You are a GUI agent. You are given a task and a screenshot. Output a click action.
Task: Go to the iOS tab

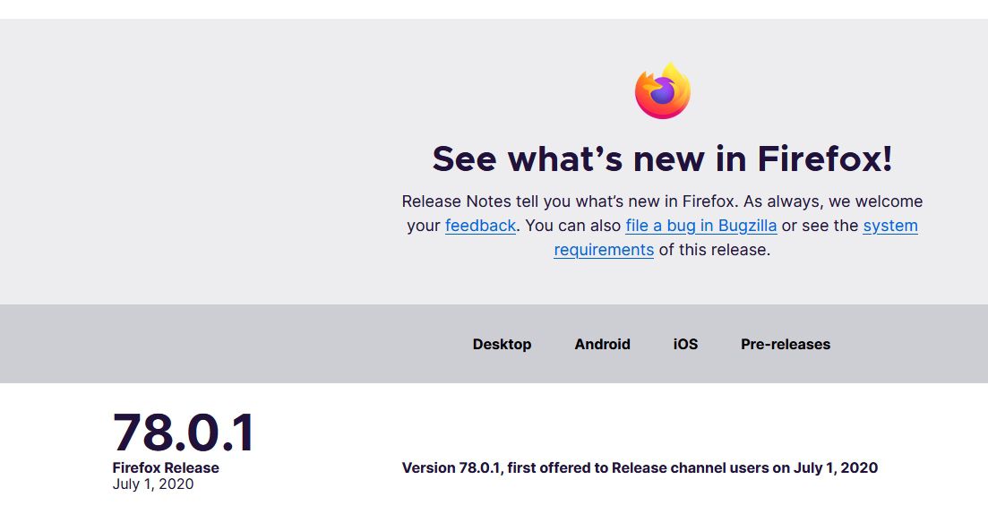[x=685, y=344]
